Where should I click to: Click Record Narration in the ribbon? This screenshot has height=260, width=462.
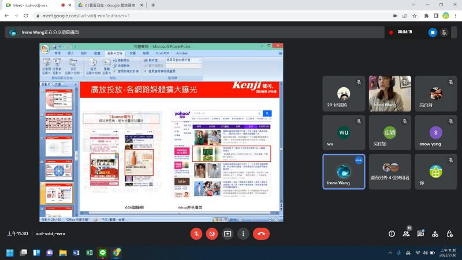coord(121,60)
